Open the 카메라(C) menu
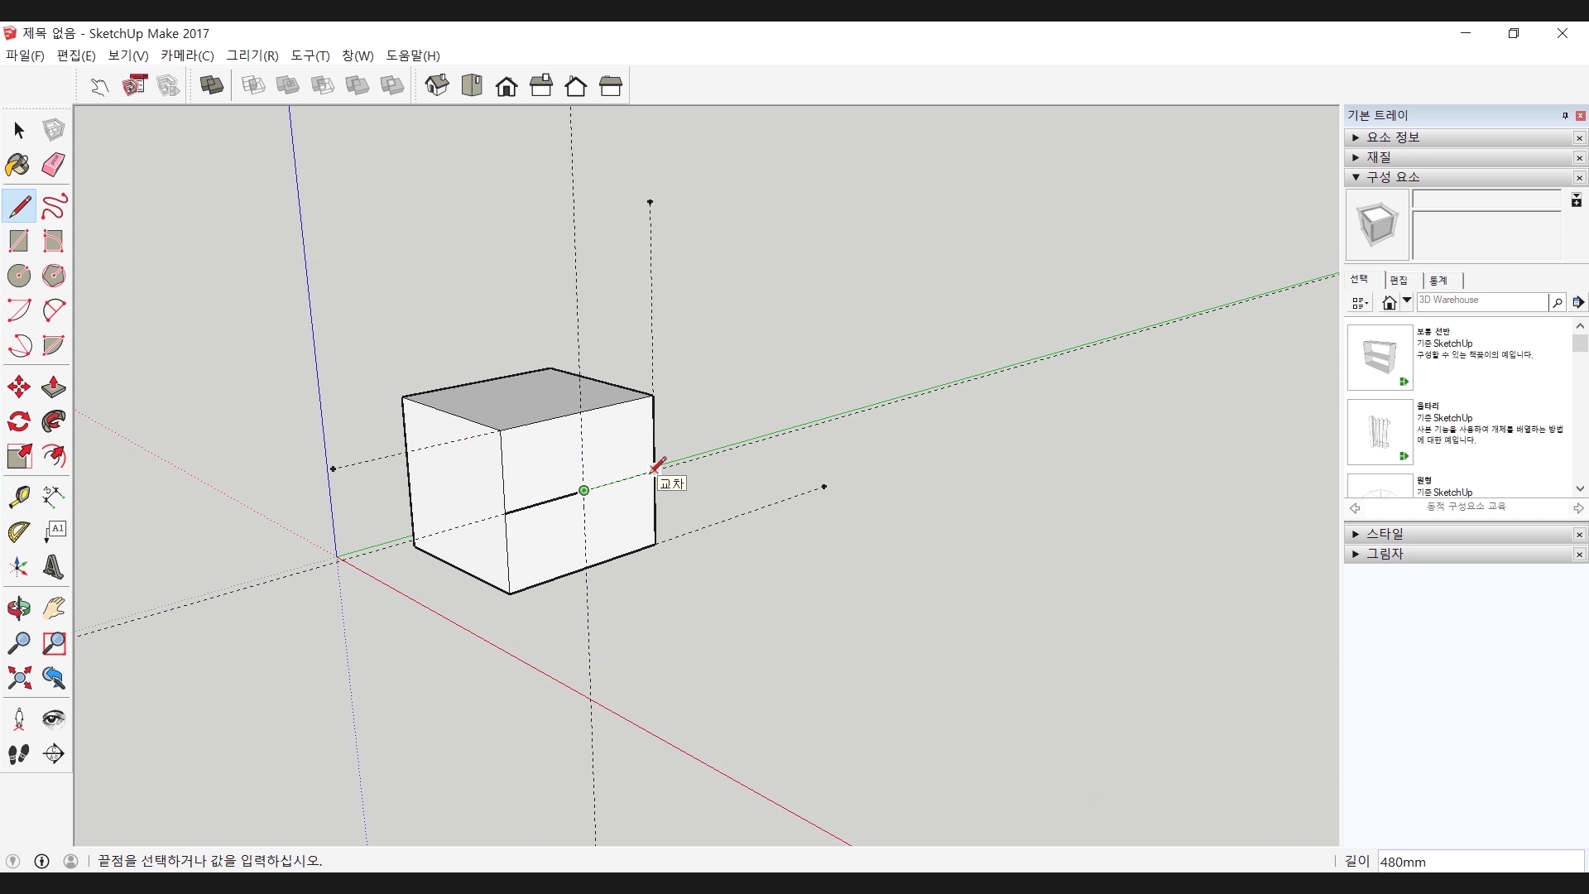1589x894 pixels. coord(187,55)
